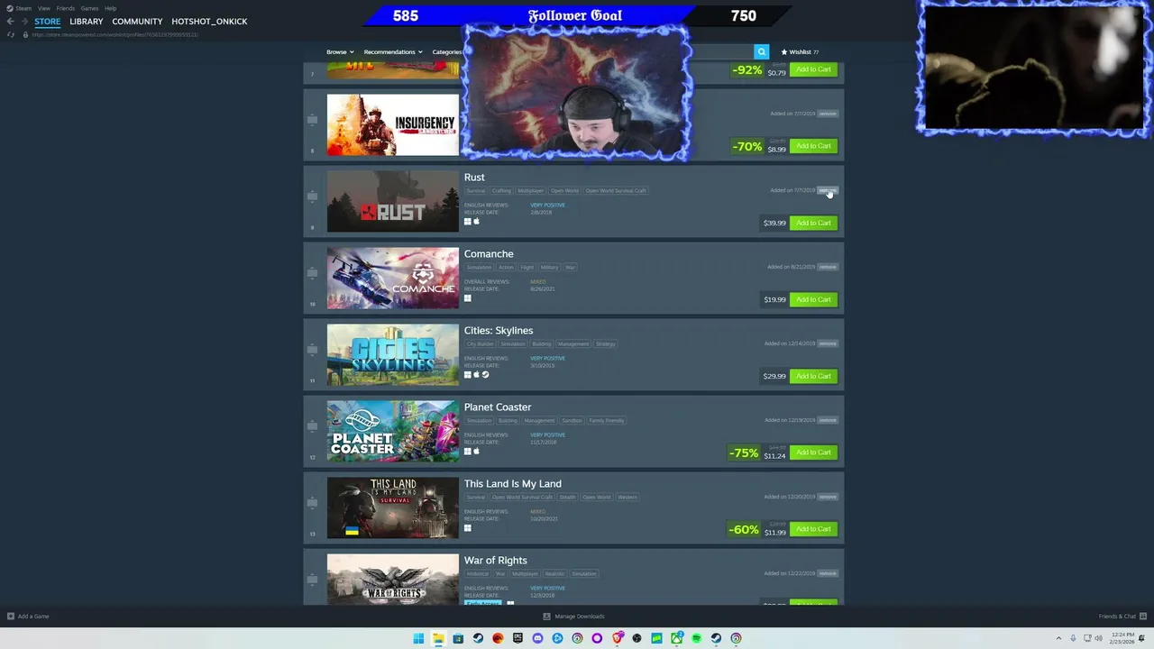Remove Cities: Skylines from wishlist
The image size is (1154, 649).
click(828, 343)
